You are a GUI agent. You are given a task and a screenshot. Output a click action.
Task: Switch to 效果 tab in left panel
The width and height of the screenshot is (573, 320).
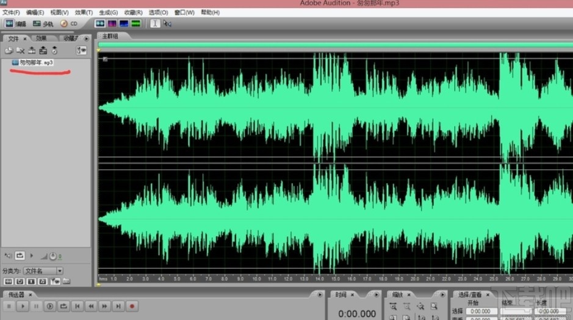41,38
